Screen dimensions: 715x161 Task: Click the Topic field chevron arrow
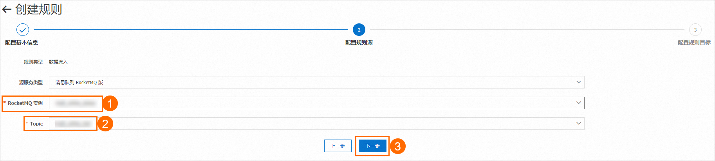click(x=578, y=124)
